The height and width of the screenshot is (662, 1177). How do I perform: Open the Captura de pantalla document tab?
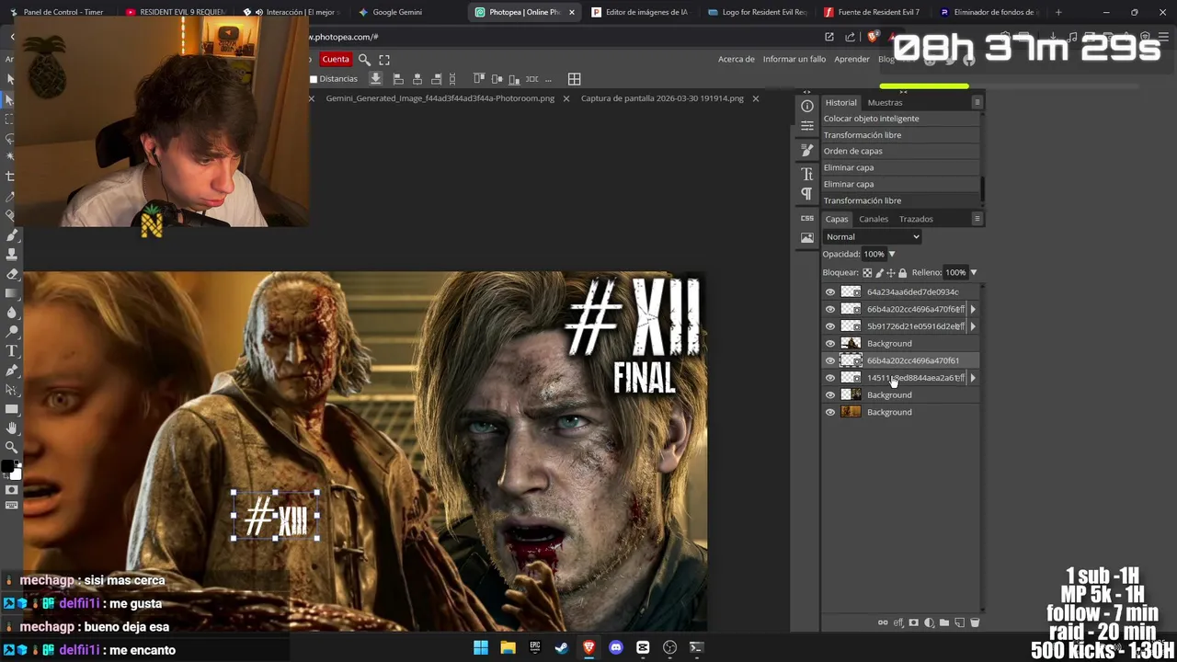(662, 98)
